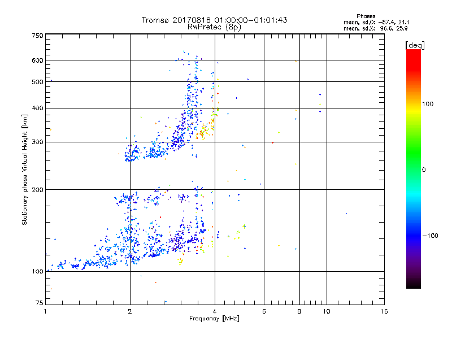Click the plot title 'Tromsø 20170816 01:00:00-01:01:43'
Screen dimensions: 452x339
point(214,20)
